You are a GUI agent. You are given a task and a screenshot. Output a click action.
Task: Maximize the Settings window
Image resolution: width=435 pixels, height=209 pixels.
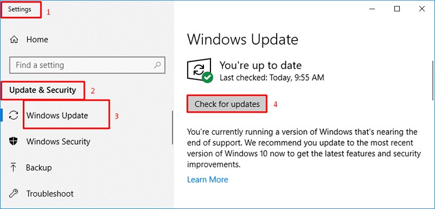coord(397,9)
